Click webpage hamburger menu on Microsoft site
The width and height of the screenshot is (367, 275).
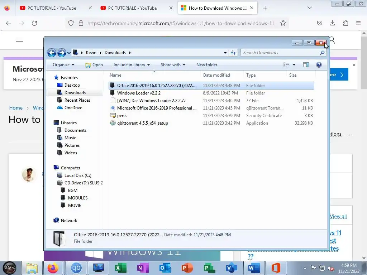pos(19,40)
